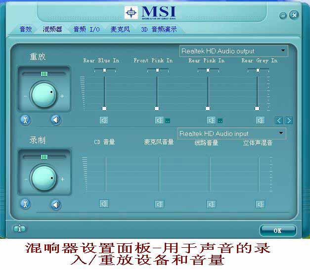Click the Rear Blue In label

(101, 60)
